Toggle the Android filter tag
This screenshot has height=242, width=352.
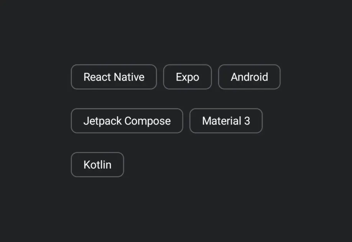(x=249, y=77)
